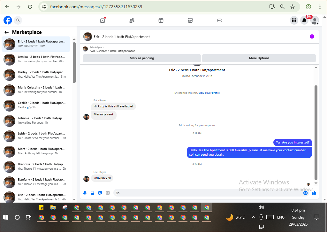The width and height of the screenshot is (327, 232).
Task: Open the emoji picker smiley
Action: coord(306,193)
